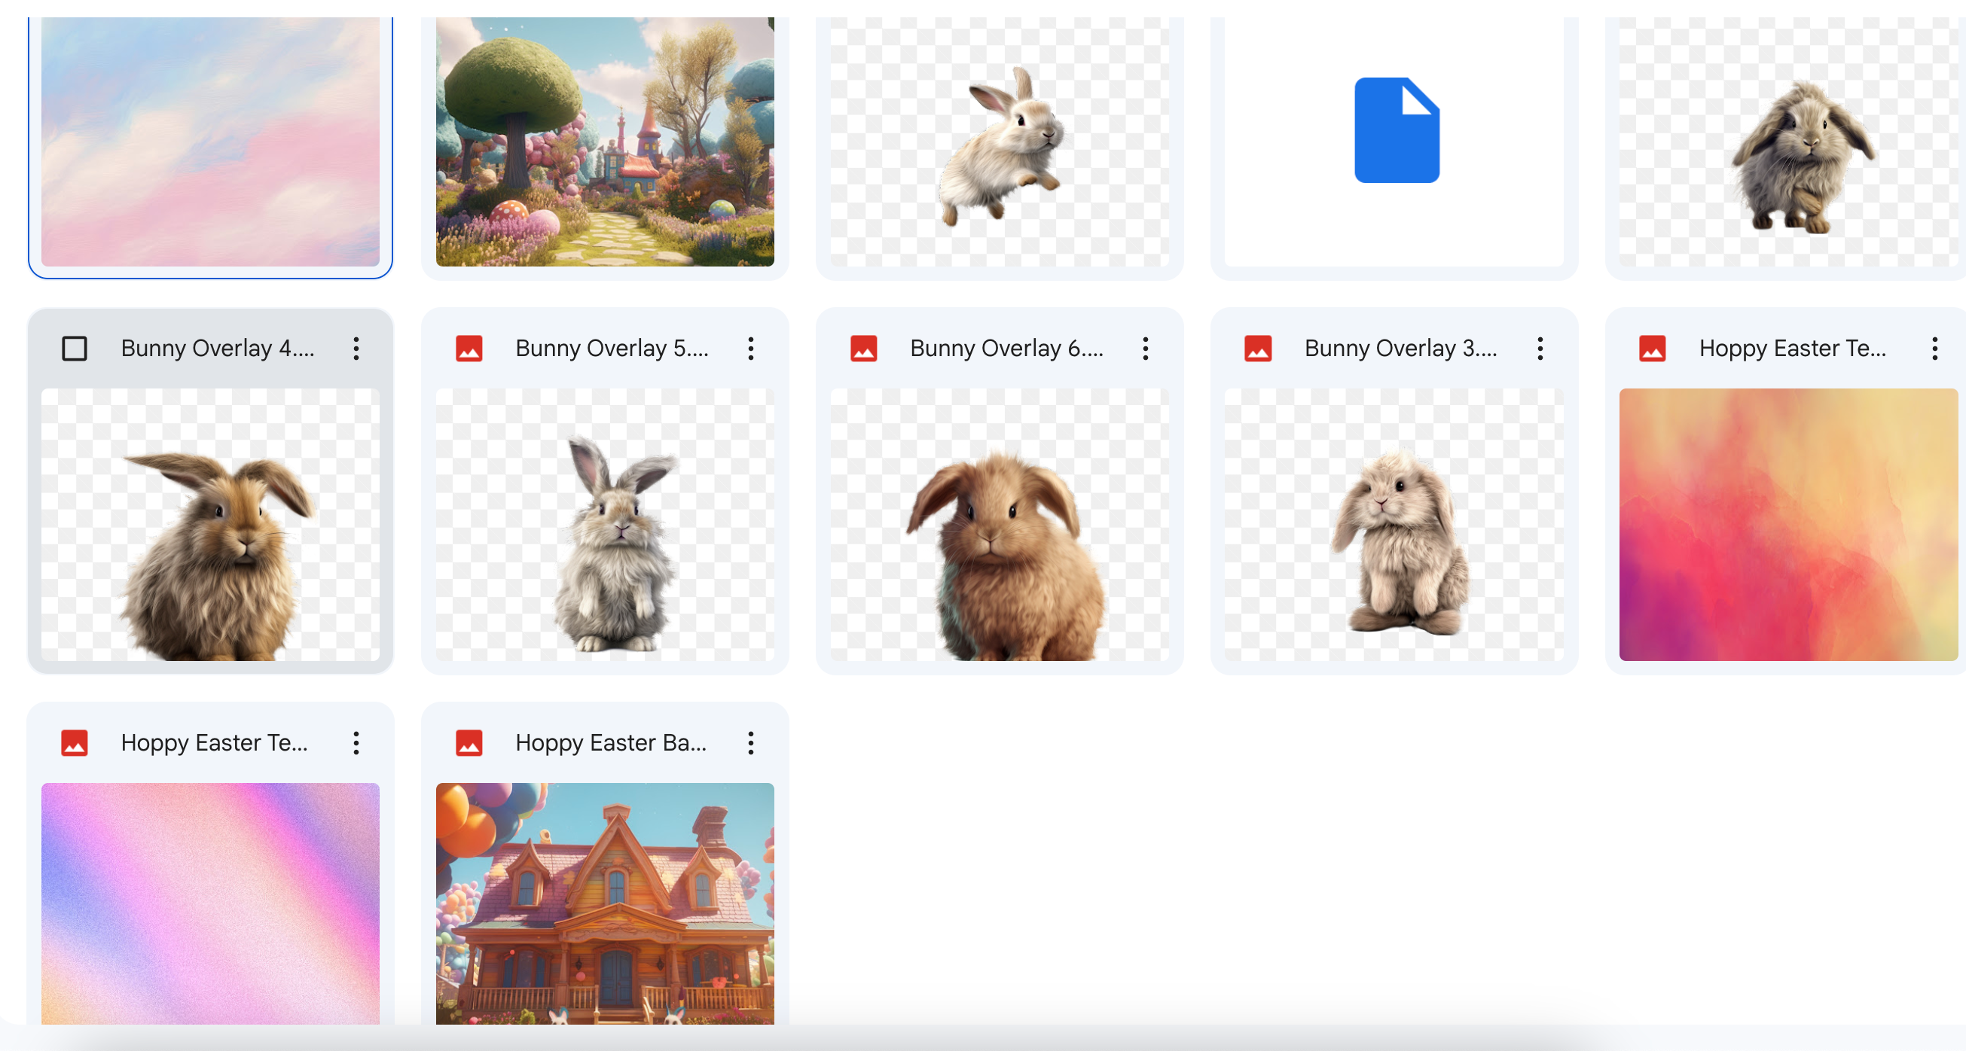Click image type icon of Bunny Overlay 5
This screenshot has height=1051, width=1966.
(x=469, y=349)
